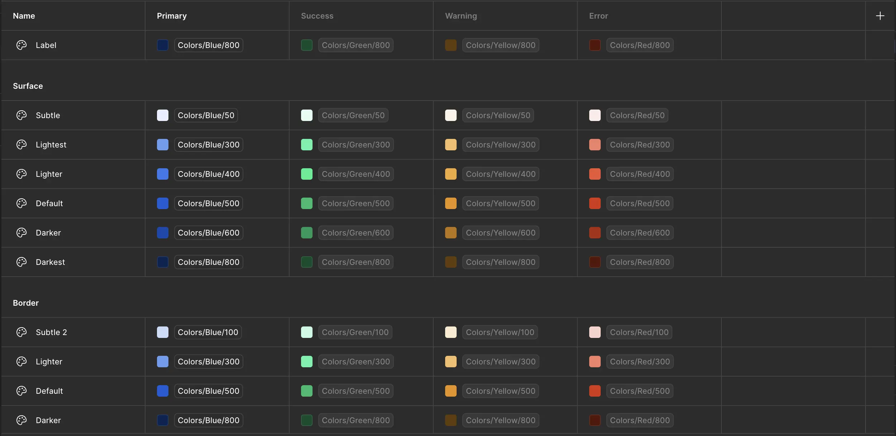The width and height of the screenshot is (896, 436).
Task: Select the Warning mode column header
Action: [461, 16]
